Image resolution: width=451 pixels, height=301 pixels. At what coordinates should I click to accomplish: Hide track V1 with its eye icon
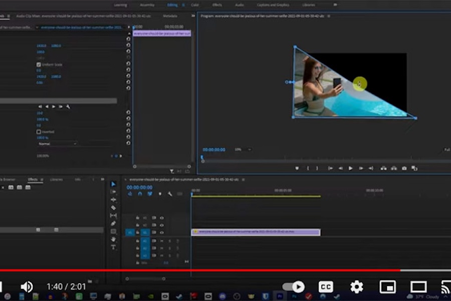click(162, 232)
